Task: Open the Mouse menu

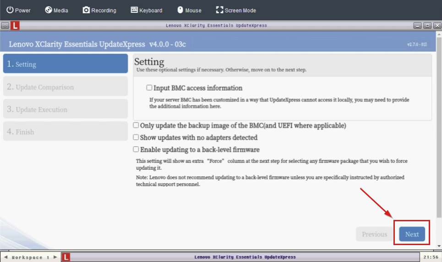Action: (190, 10)
